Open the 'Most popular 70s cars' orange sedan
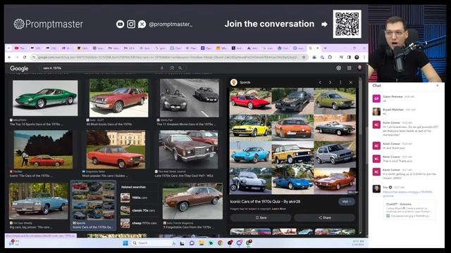This screenshot has height=253, width=451. (x=116, y=150)
